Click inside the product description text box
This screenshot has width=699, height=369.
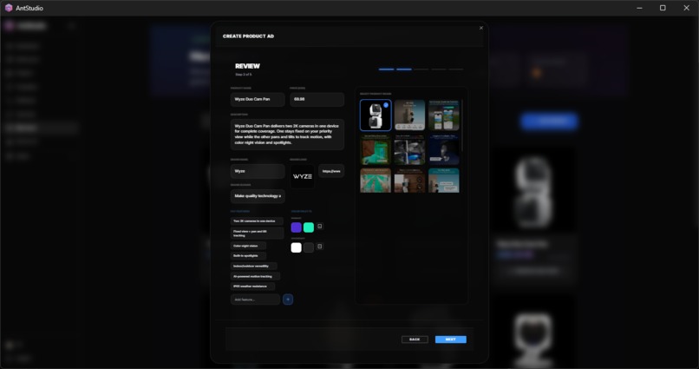[x=287, y=135]
